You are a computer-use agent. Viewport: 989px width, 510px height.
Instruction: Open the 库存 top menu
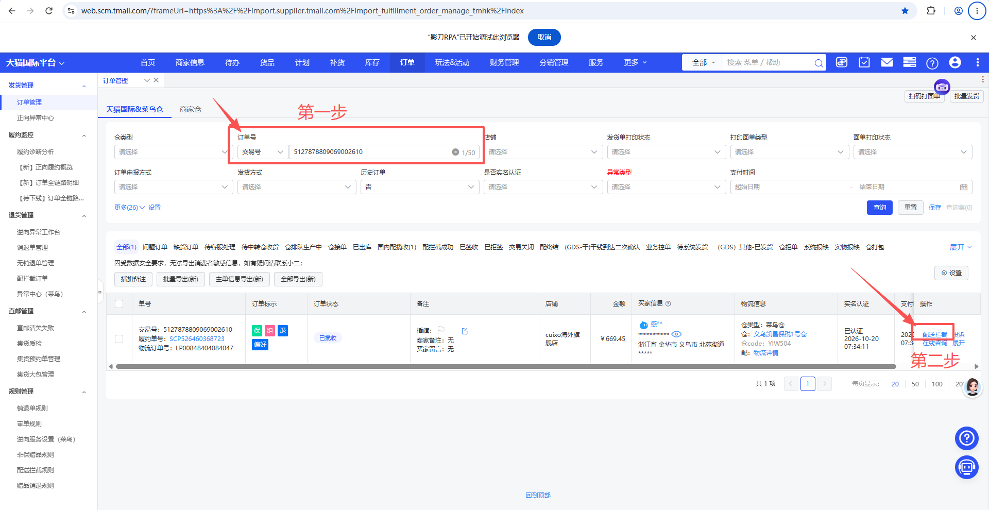(372, 62)
